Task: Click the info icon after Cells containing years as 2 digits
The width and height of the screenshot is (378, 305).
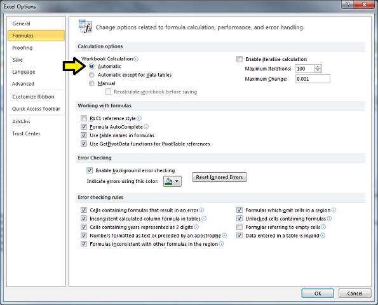Action: [196, 227]
